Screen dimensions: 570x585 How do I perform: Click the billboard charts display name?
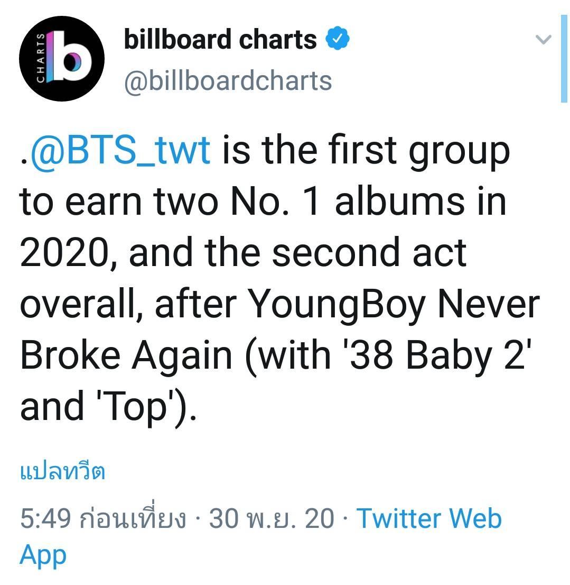220,40
